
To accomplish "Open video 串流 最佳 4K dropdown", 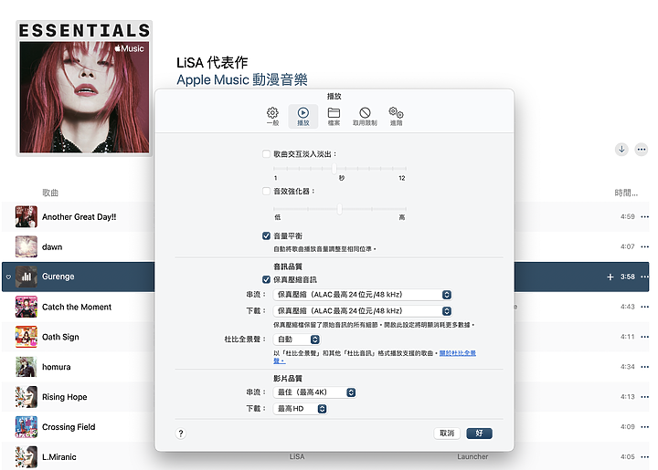I will pyautogui.click(x=314, y=392).
